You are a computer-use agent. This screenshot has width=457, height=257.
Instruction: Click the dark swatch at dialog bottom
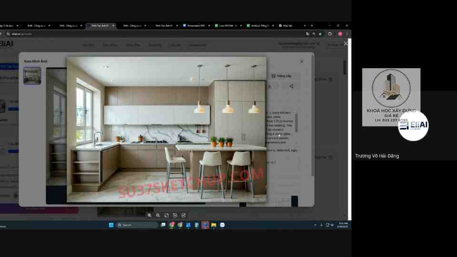point(294,201)
